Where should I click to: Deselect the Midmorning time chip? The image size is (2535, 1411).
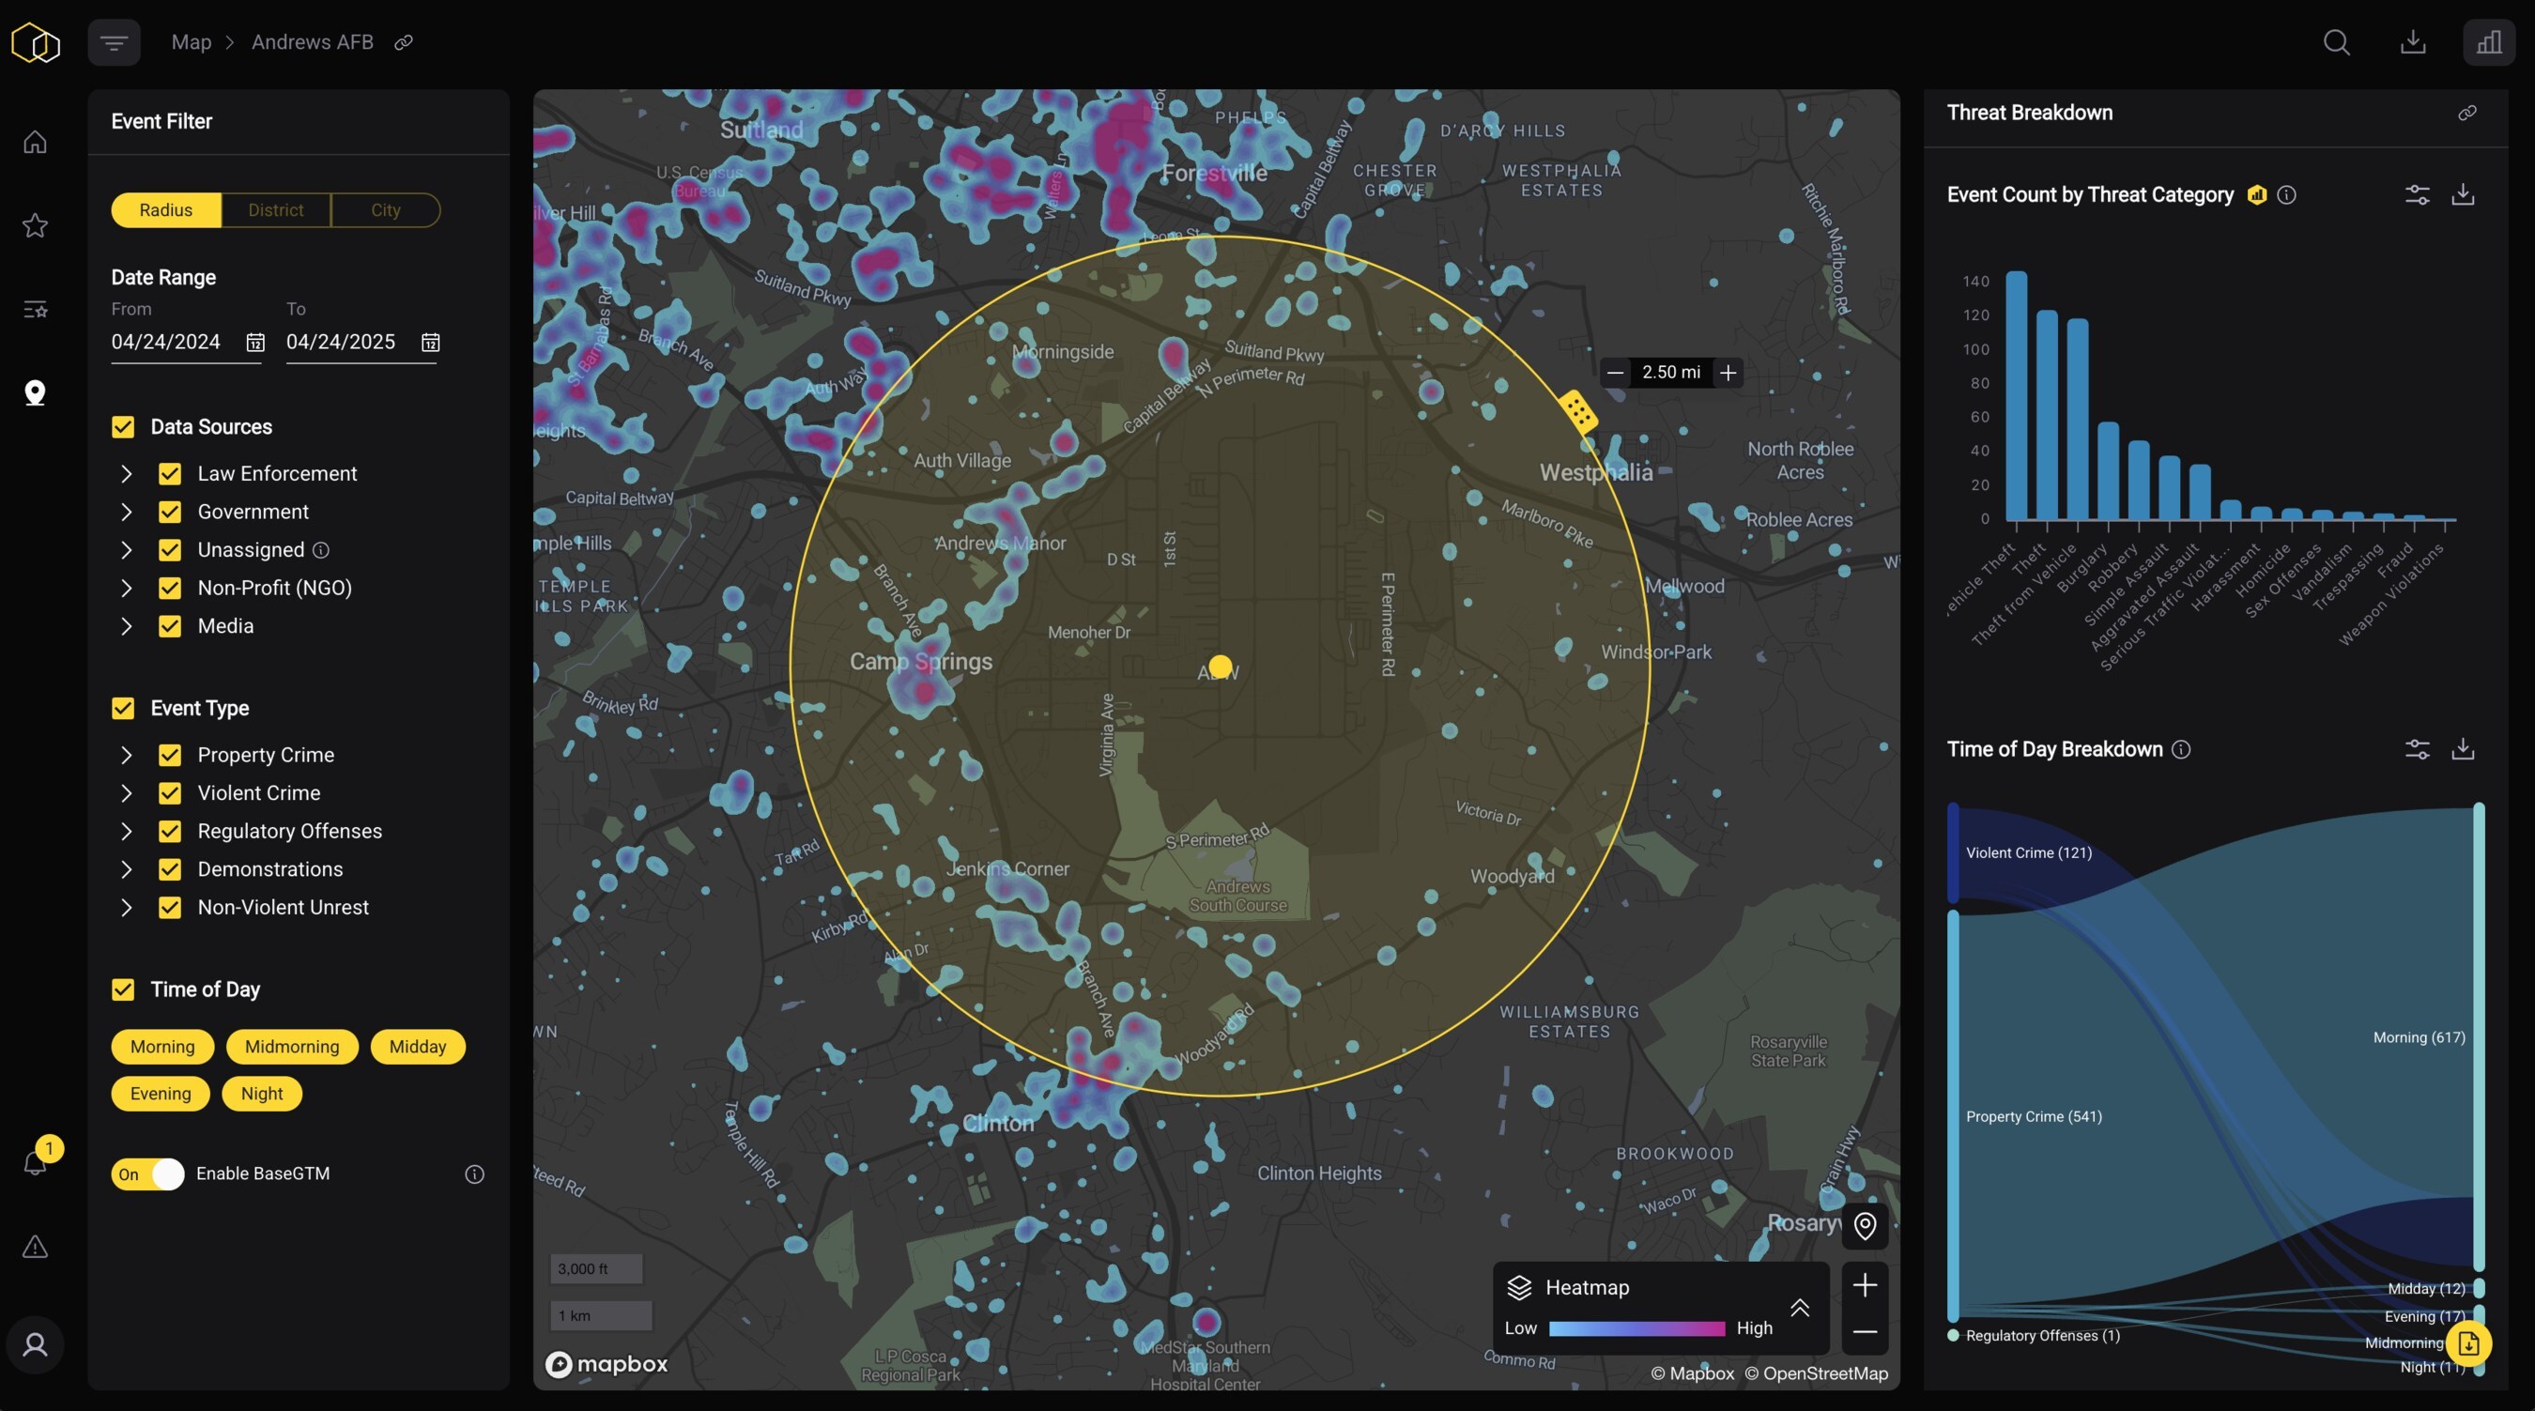point(291,1047)
